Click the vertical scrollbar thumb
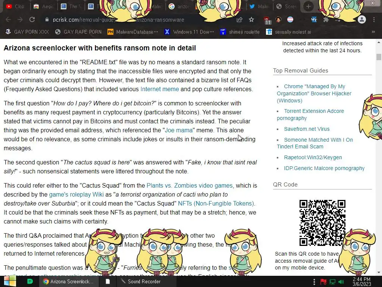This screenshot has height=287, width=382. pyautogui.click(x=379, y=57)
